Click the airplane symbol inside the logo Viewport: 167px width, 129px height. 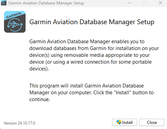(15, 25)
